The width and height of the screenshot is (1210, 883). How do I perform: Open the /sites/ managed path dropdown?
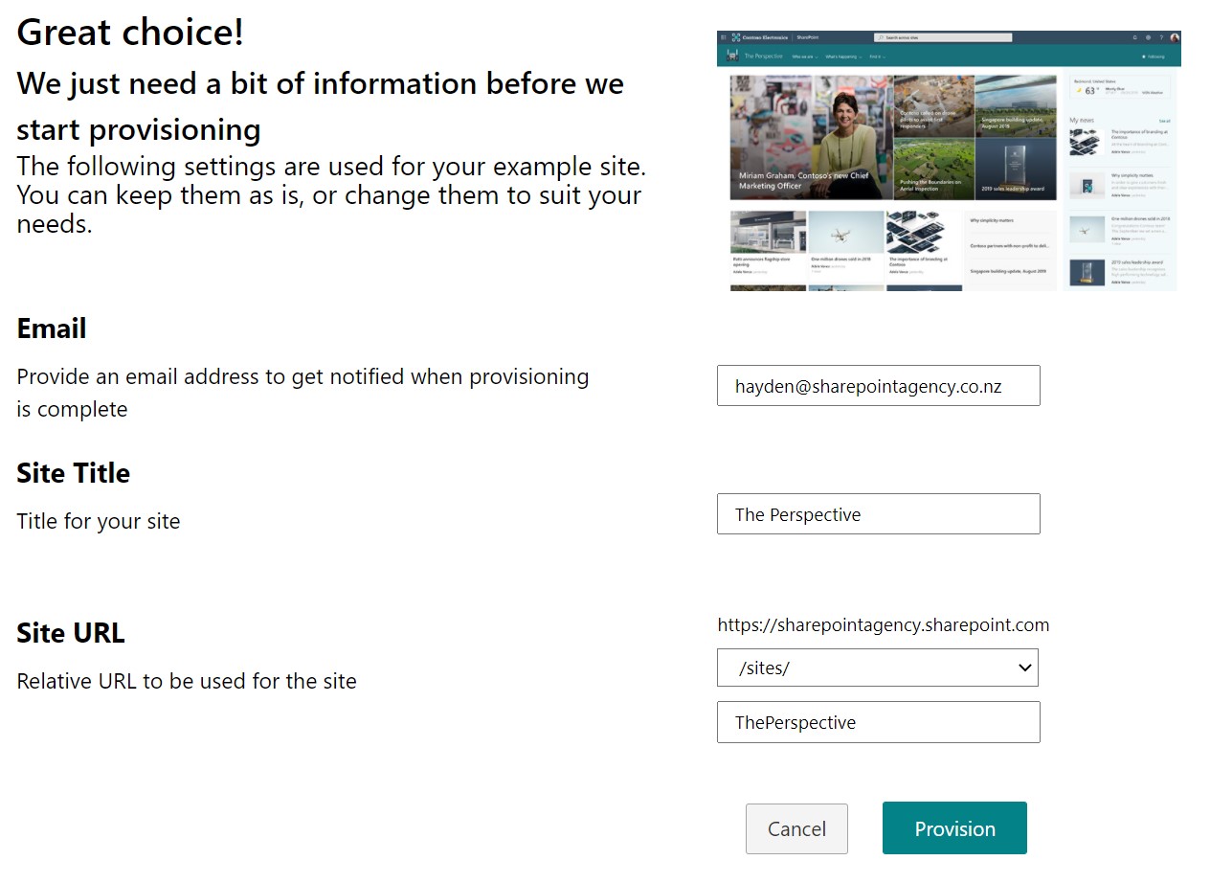coord(878,668)
